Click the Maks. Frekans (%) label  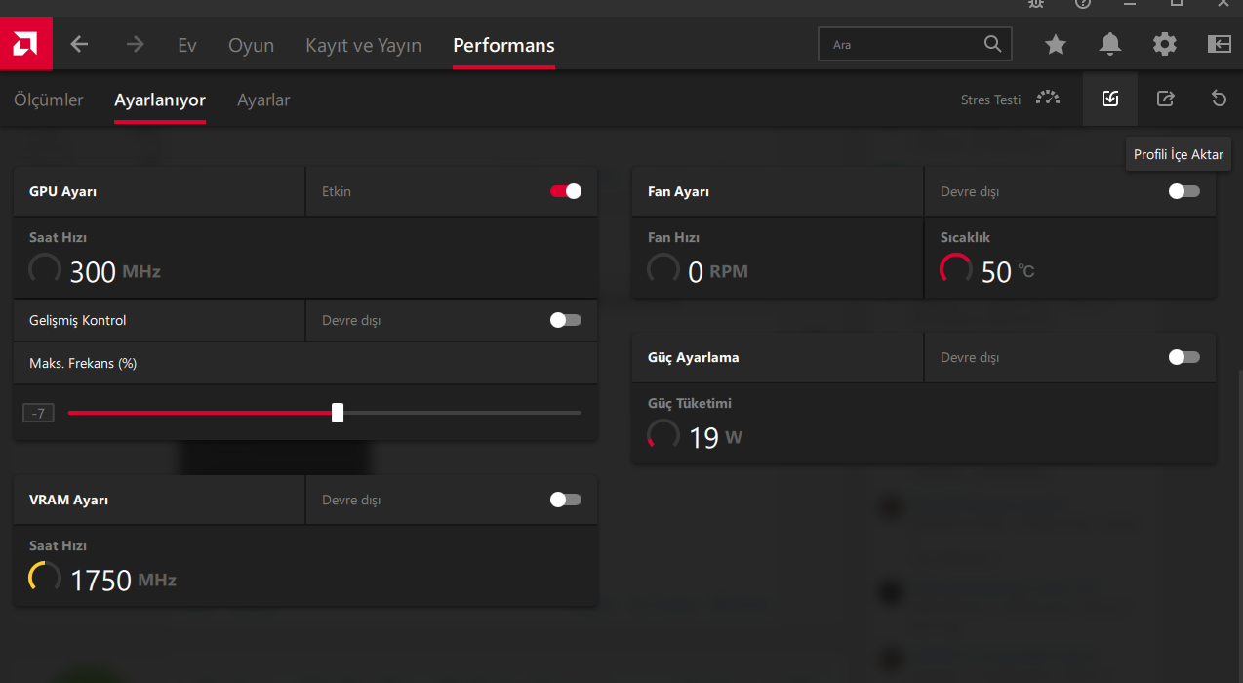click(x=83, y=363)
